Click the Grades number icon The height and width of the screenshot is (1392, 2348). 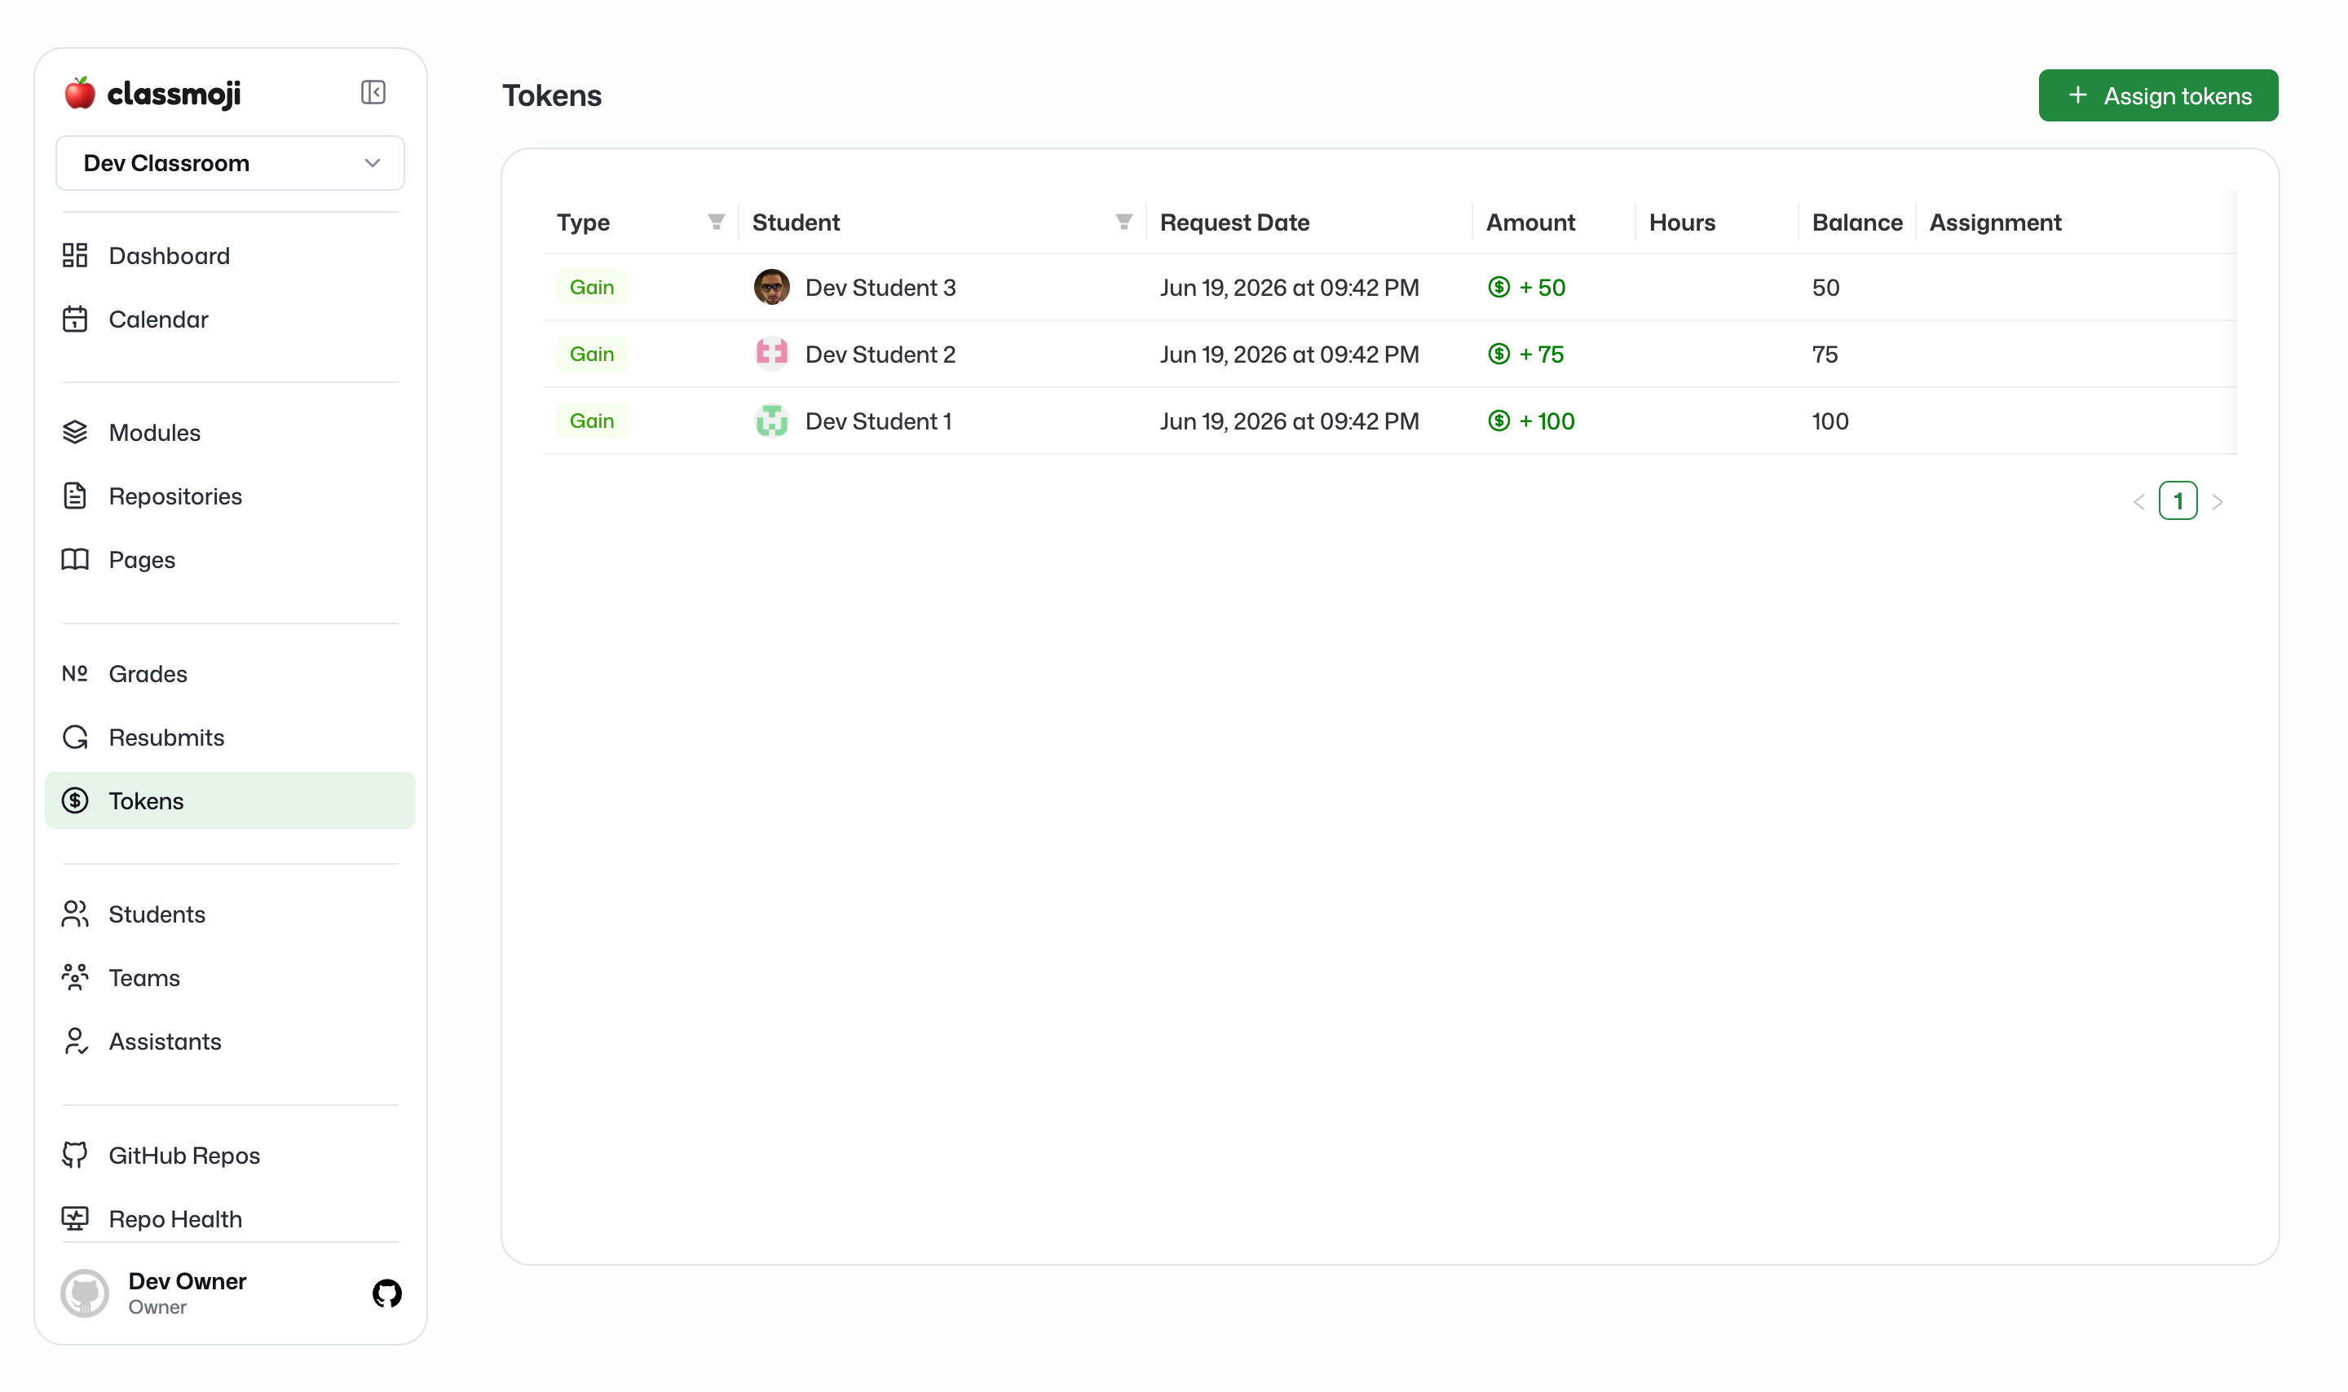click(75, 673)
